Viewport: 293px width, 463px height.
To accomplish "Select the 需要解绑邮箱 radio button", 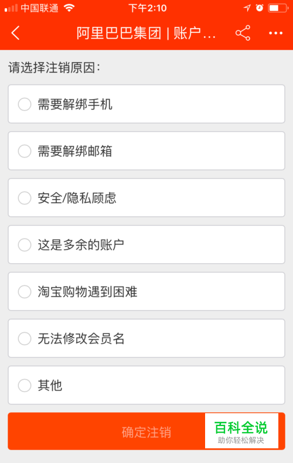I will pos(25,151).
